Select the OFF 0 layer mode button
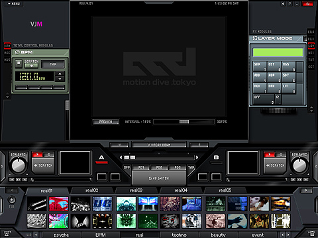This screenshot has height=238, width=318. coord(264,99)
